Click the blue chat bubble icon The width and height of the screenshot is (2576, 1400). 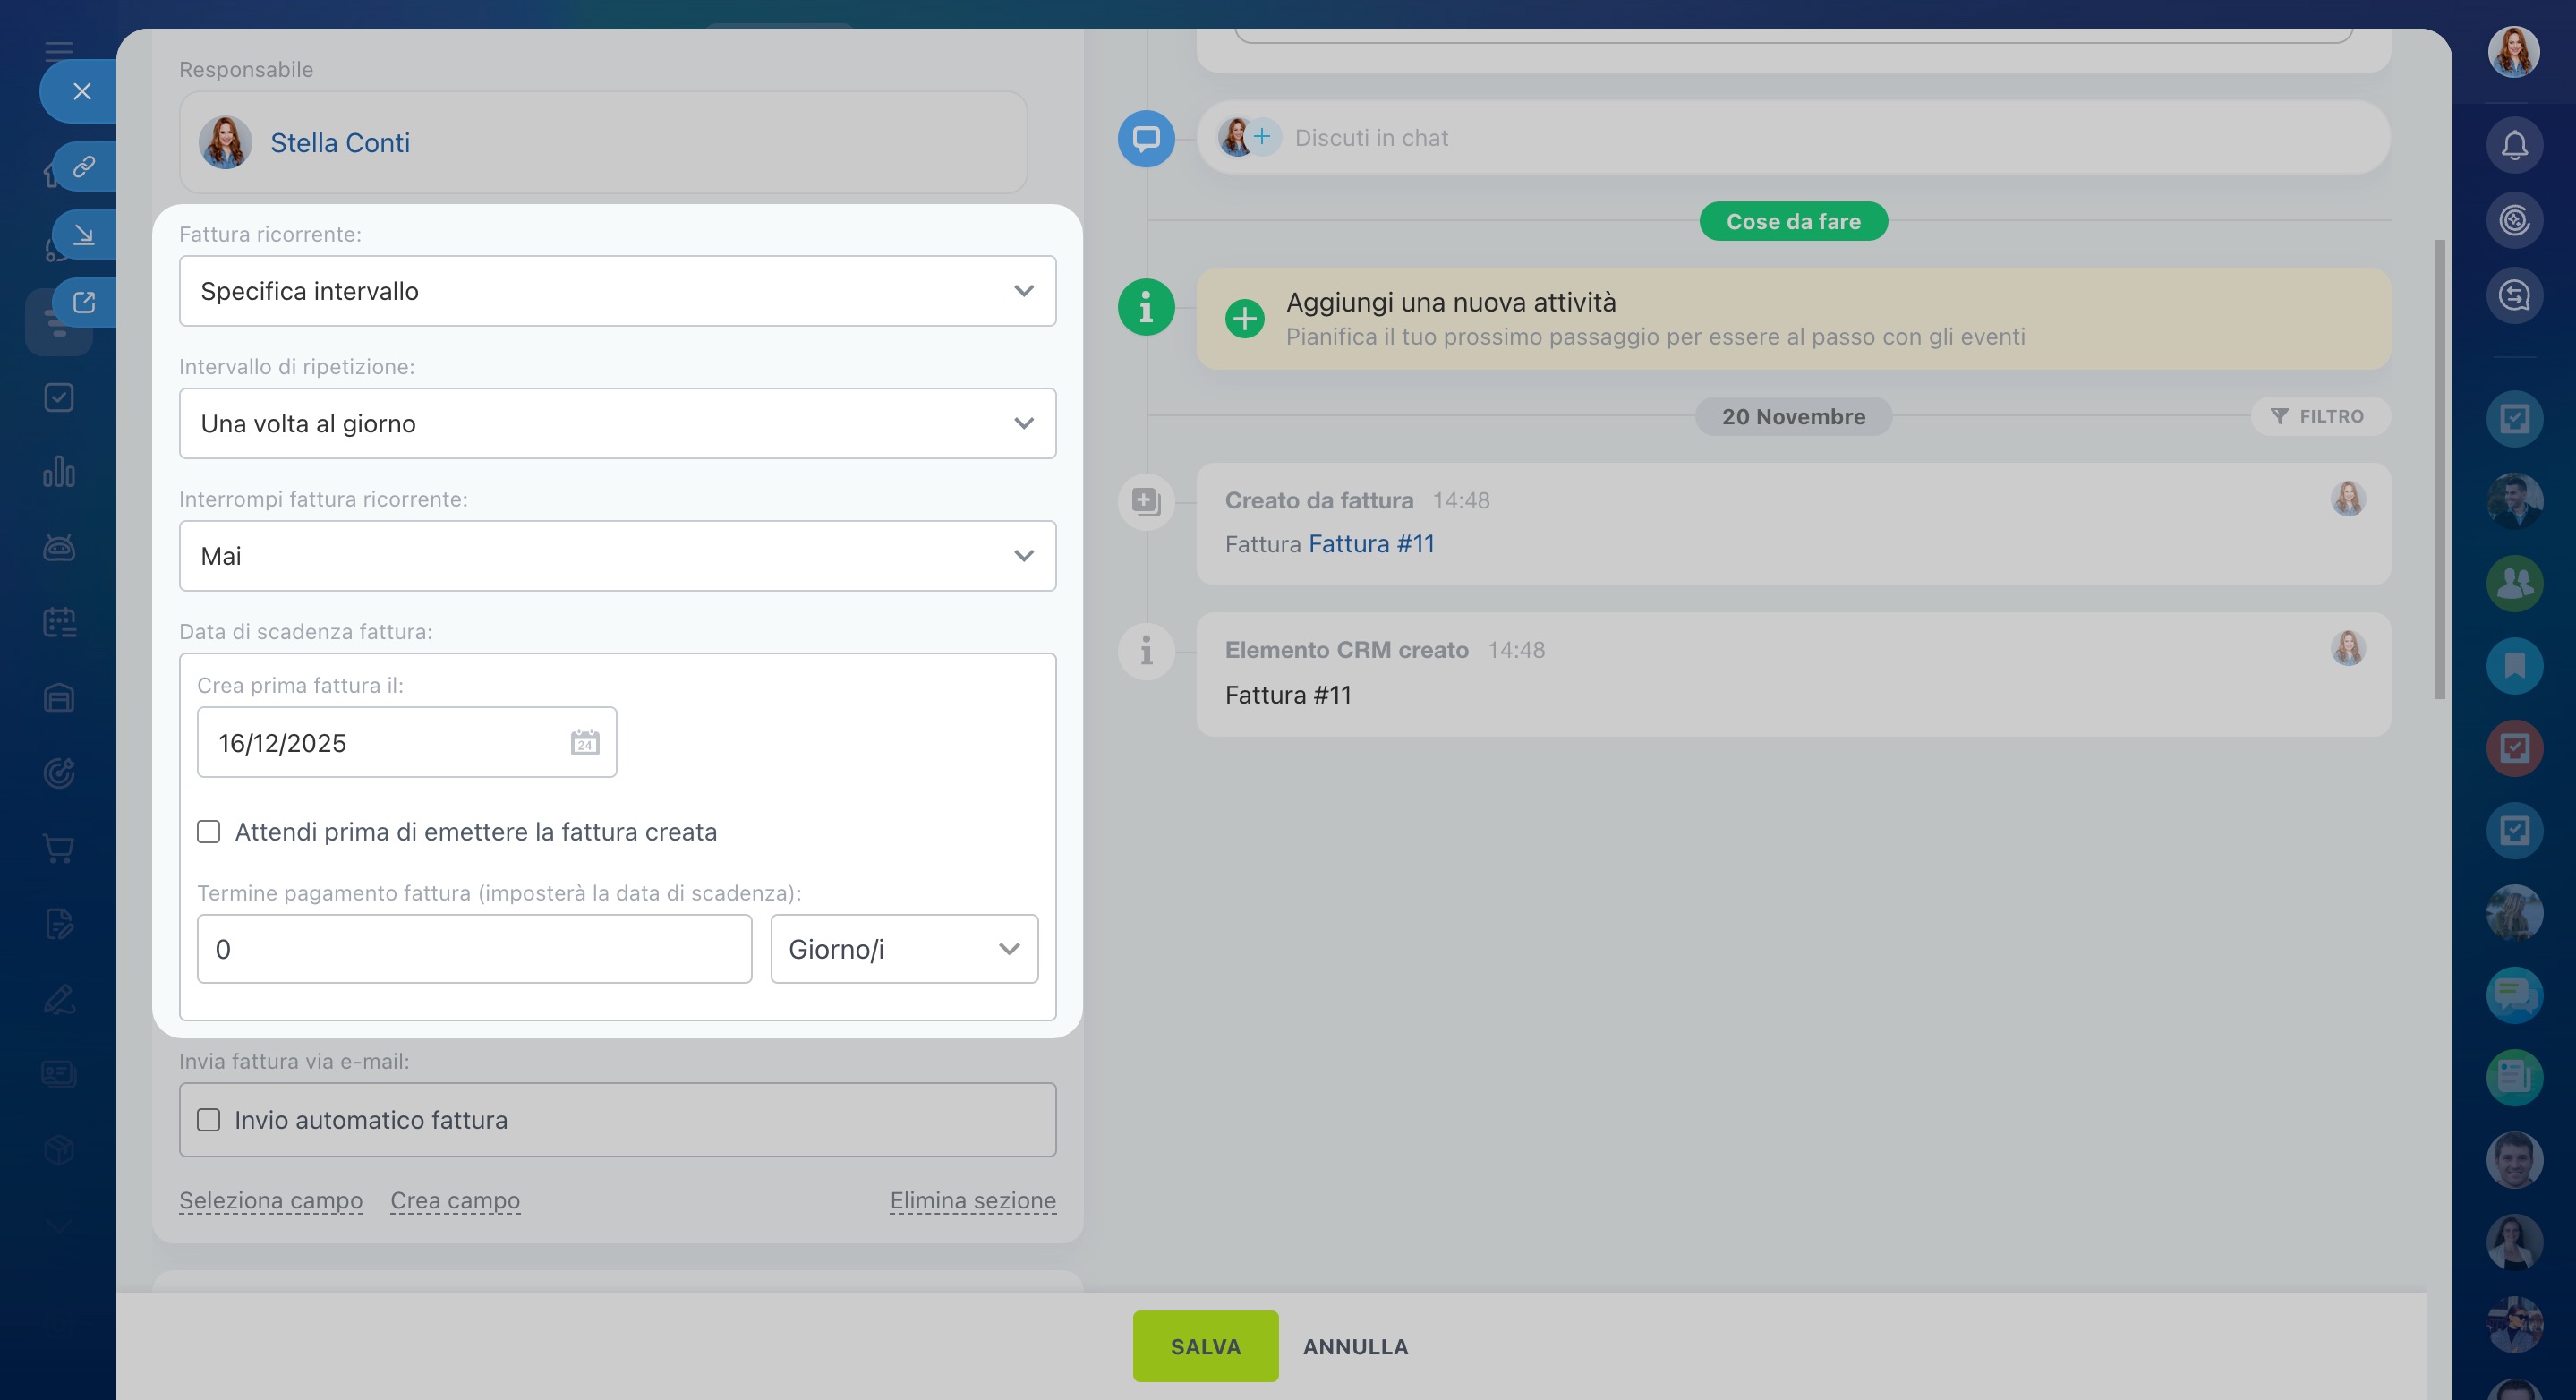(x=1146, y=138)
